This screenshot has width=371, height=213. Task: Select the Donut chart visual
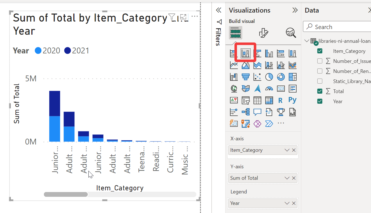(281, 77)
